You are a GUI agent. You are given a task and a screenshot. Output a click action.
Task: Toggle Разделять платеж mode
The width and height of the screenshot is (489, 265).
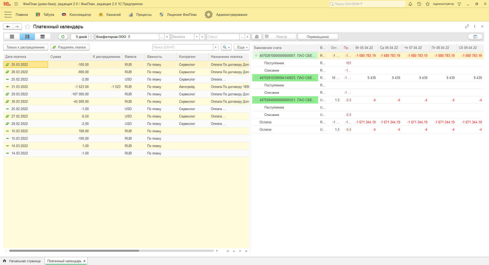point(70,47)
